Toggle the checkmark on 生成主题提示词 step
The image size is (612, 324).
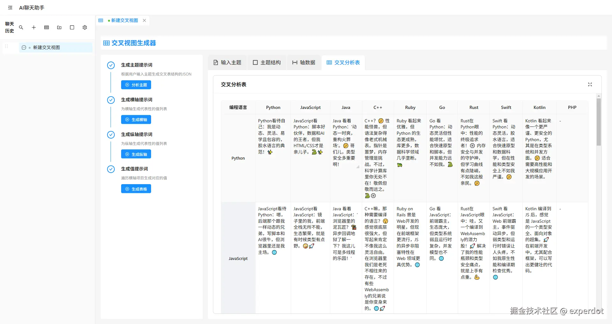(x=111, y=65)
